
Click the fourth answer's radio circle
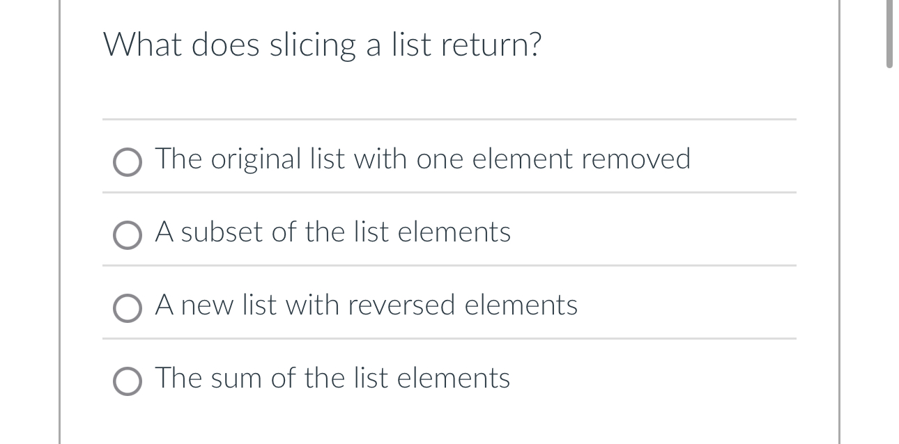click(127, 382)
